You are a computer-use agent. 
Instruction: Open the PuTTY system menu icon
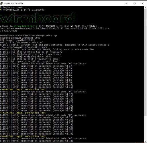point(1,3)
